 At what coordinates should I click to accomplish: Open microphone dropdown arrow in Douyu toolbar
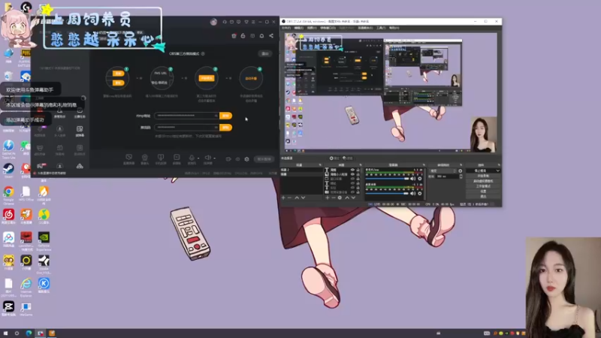click(198, 158)
